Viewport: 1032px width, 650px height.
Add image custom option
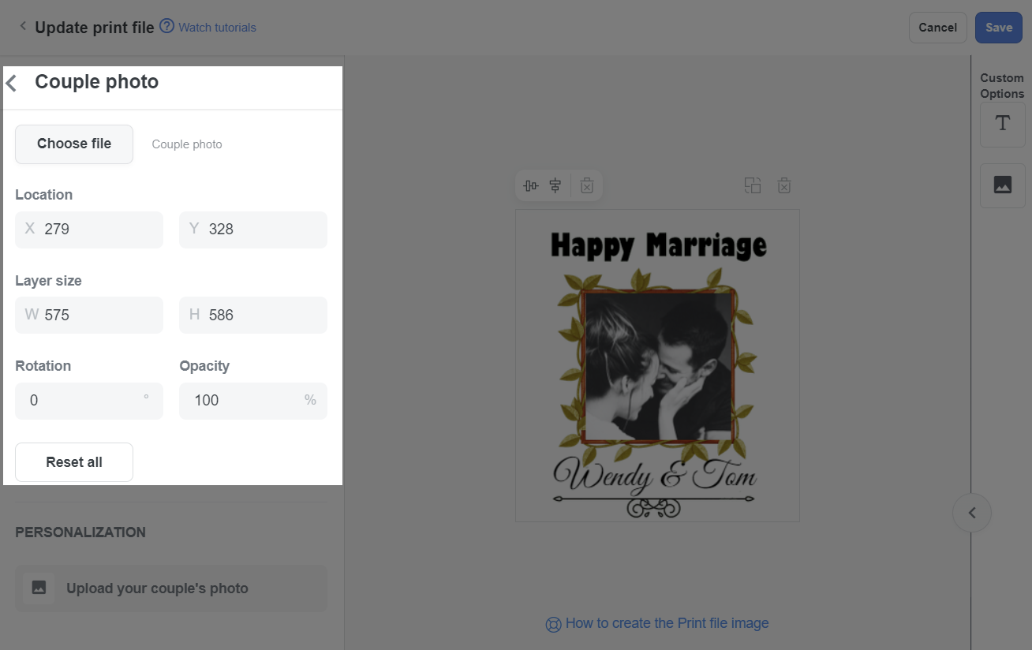[x=1003, y=185]
